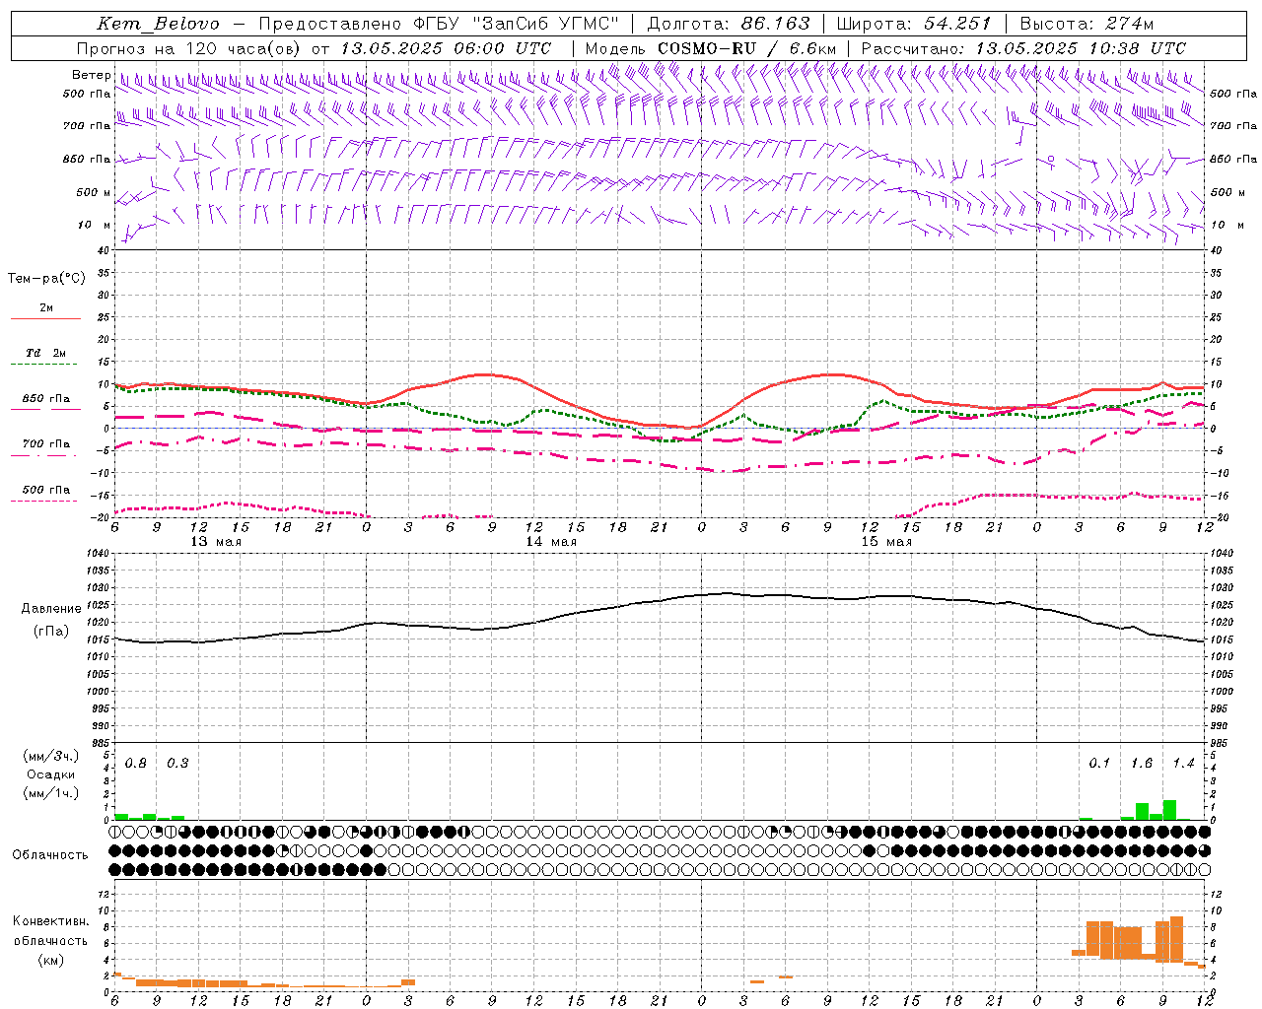Image resolution: width=1262 pixels, height=1009 pixels.
Task: Click the calculation time 13.05.2025 10:38 UTC
Action: point(1081,48)
